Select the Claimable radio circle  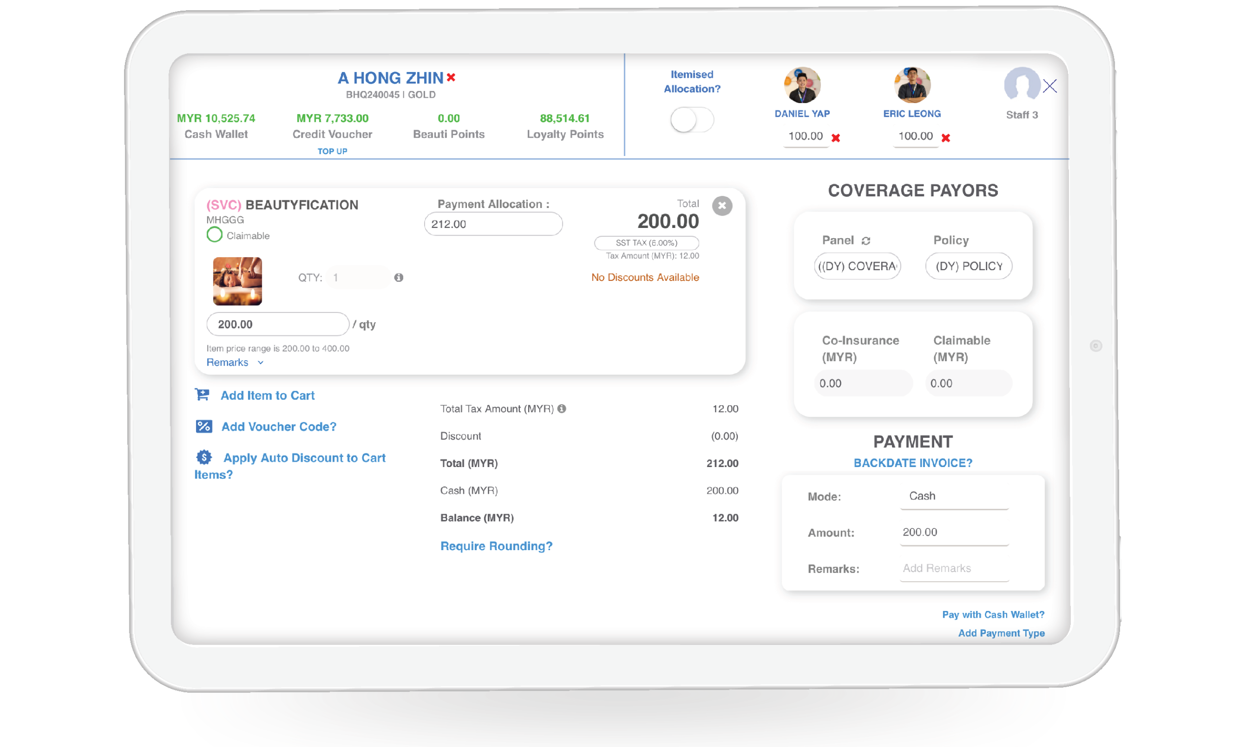[214, 235]
